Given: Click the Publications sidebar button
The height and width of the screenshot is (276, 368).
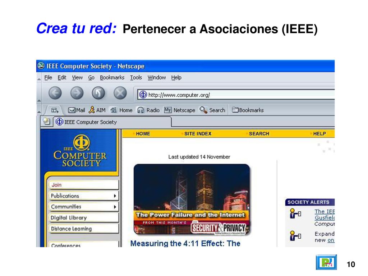Looking at the screenshot, I should pos(83,196).
